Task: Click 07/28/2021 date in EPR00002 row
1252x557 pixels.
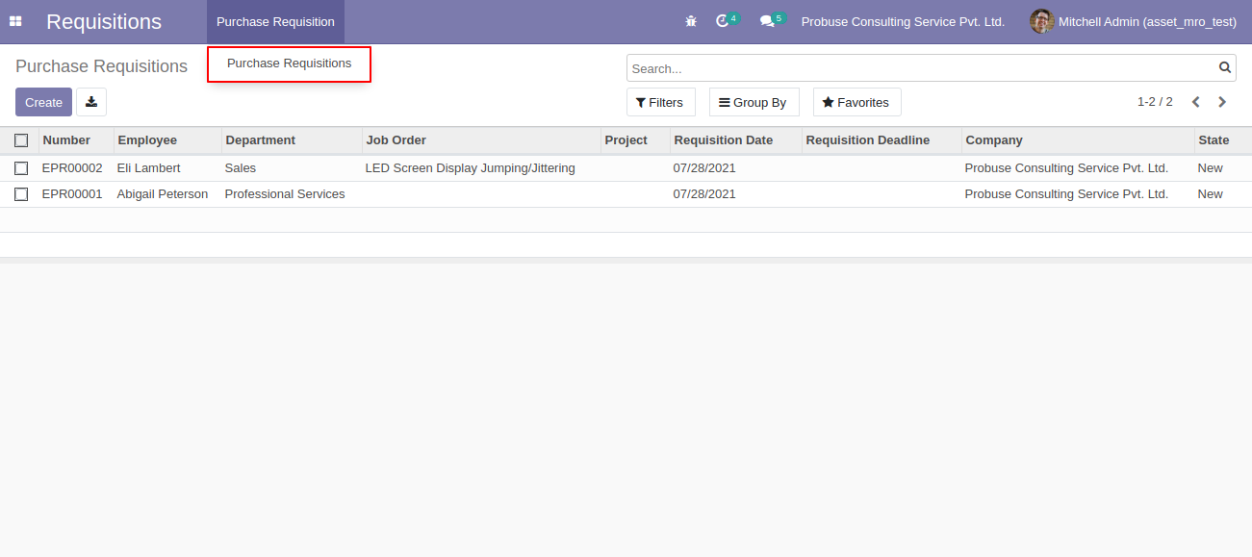Action: point(704,168)
